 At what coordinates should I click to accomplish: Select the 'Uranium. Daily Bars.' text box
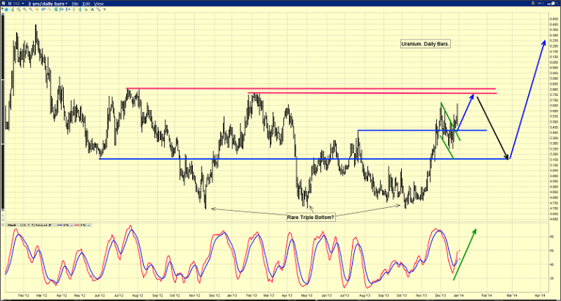point(425,45)
